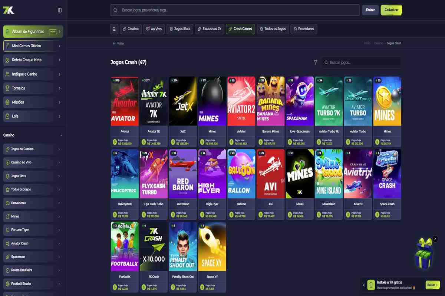
Task: Open the Red Baron game thumbnail
Action: tap(183, 174)
